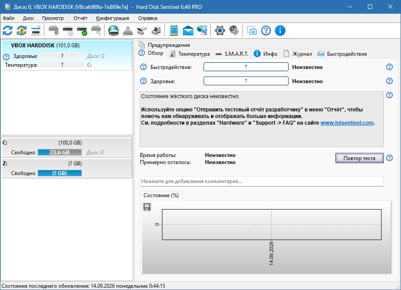
Task: Click the disk with chip icon
Action: [156, 31]
